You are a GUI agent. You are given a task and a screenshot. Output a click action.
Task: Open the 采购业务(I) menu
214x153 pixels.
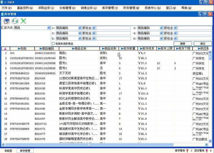click(46, 8)
